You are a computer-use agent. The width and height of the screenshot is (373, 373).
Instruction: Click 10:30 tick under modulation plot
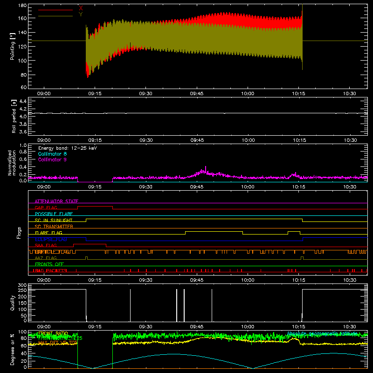click(350, 187)
